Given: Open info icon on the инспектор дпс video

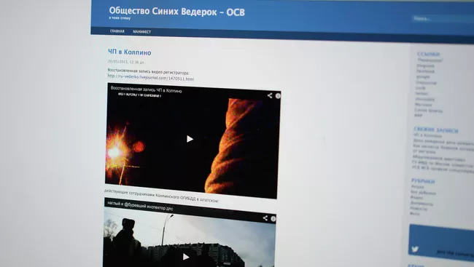Looking at the screenshot, I should coord(273,219).
